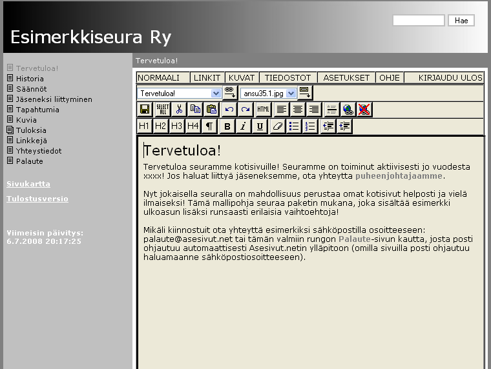Click the Hae search button
The image size is (491, 369).
pyautogui.click(x=461, y=21)
